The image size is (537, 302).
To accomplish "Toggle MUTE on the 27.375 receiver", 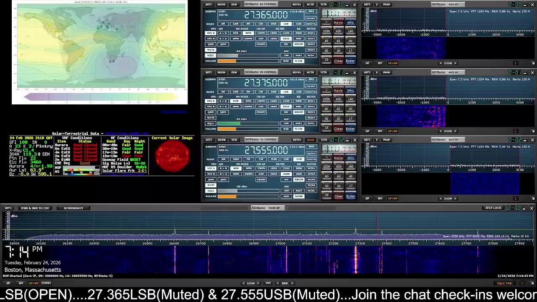I will (211, 118).
